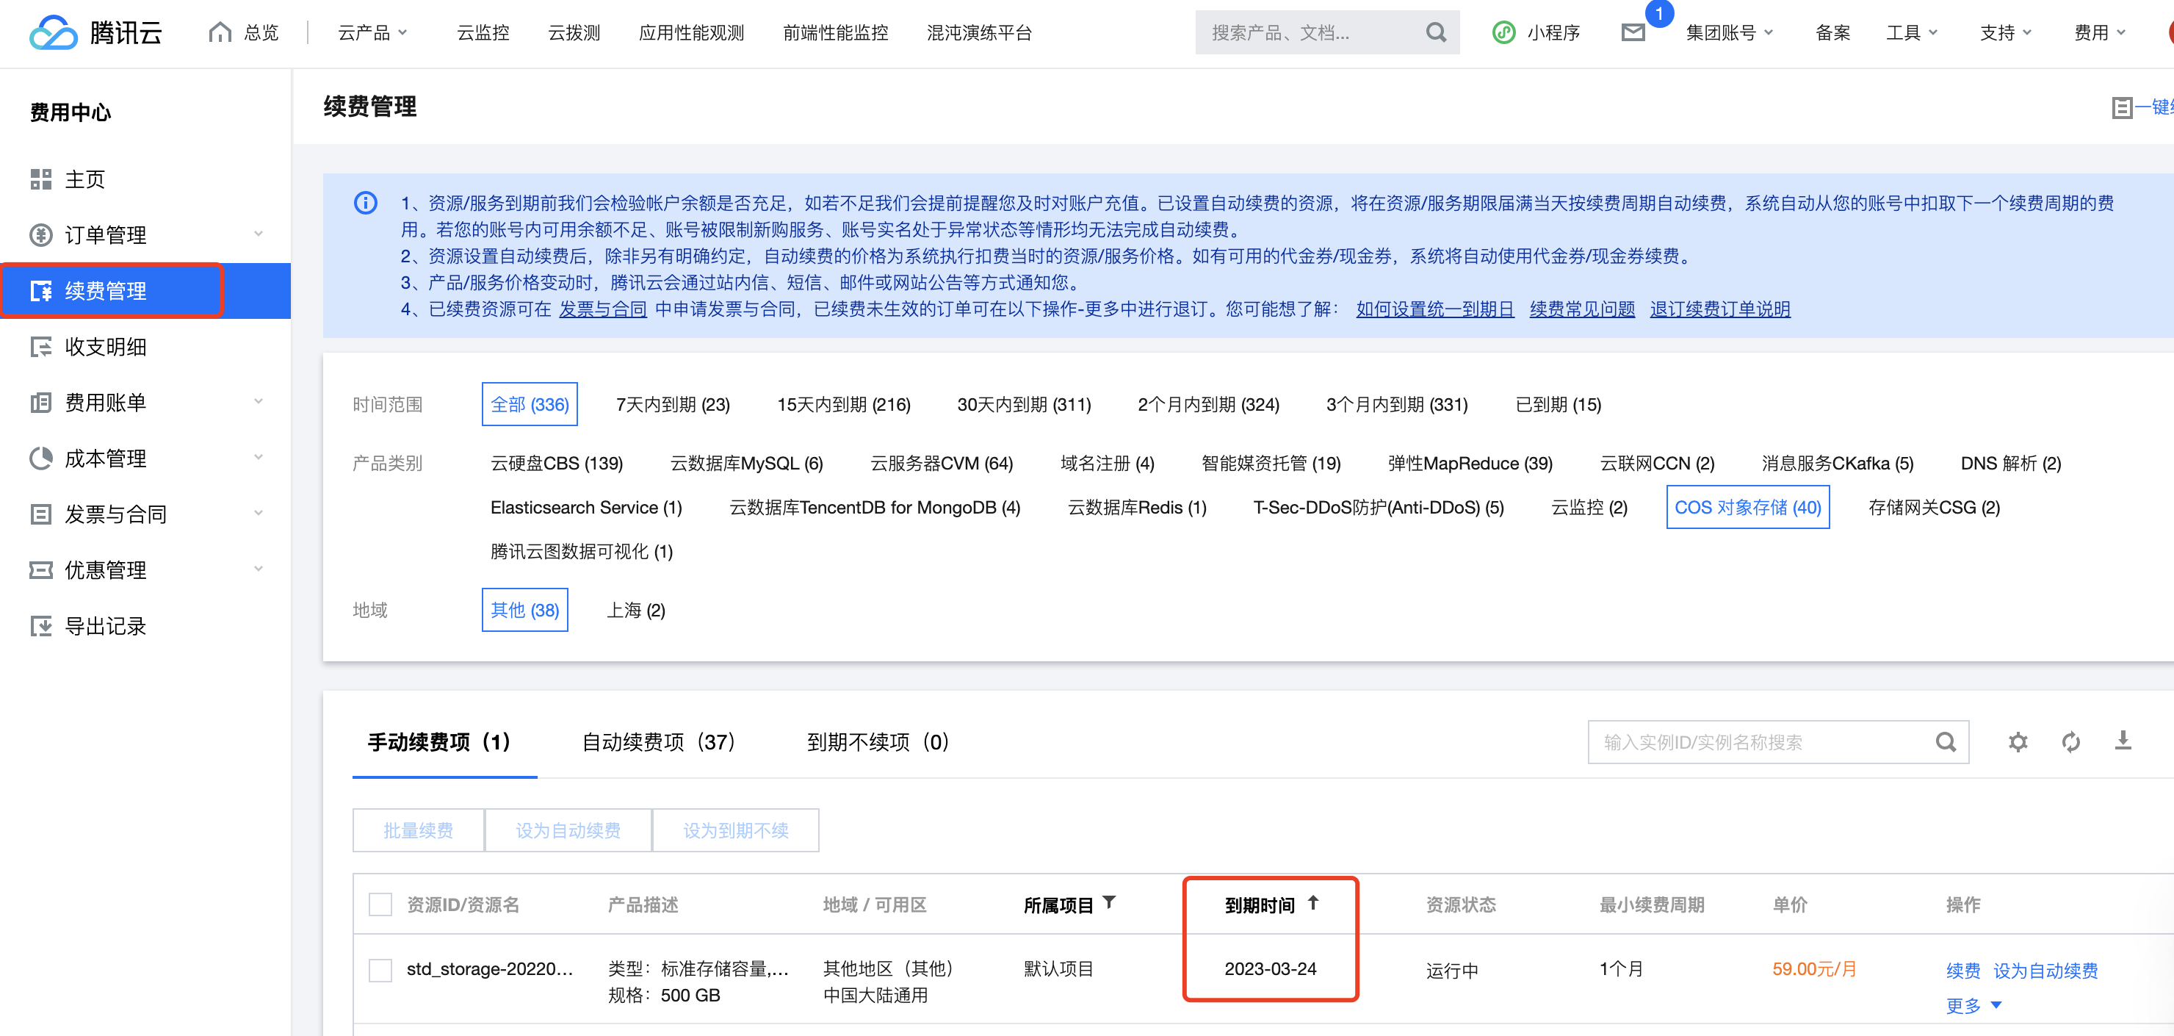Click the 订单管理 sidebar icon

point(40,234)
